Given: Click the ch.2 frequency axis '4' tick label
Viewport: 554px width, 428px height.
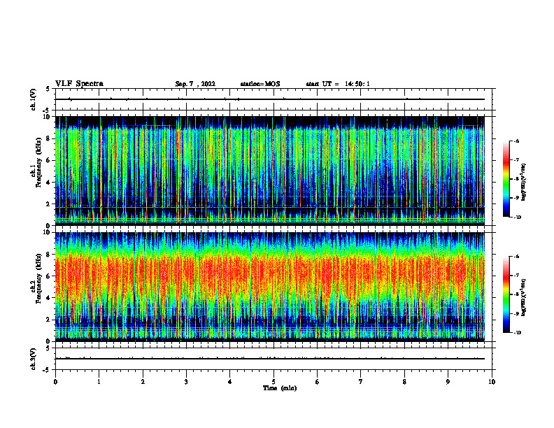Looking at the screenshot, I should (48, 298).
